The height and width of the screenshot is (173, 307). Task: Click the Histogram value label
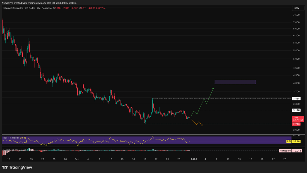(x=285, y=151)
